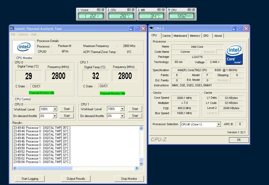The width and height of the screenshot is (269, 185).
Task: Click the Intel logo in Processor Details
Action: click(24, 47)
